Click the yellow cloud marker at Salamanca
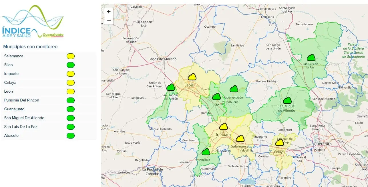The width and height of the screenshot is (368, 187). pyautogui.click(x=240, y=139)
